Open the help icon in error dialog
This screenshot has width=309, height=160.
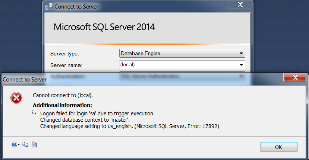coord(14,145)
